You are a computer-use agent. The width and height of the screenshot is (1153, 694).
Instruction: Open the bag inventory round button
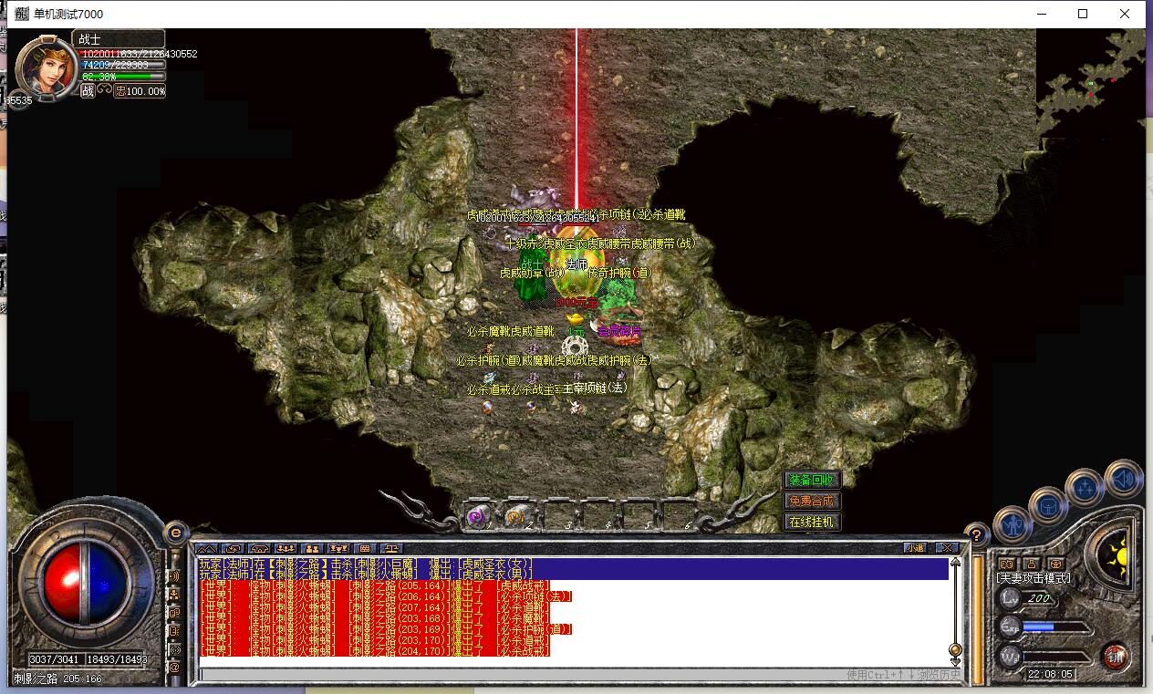(1047, 504)
